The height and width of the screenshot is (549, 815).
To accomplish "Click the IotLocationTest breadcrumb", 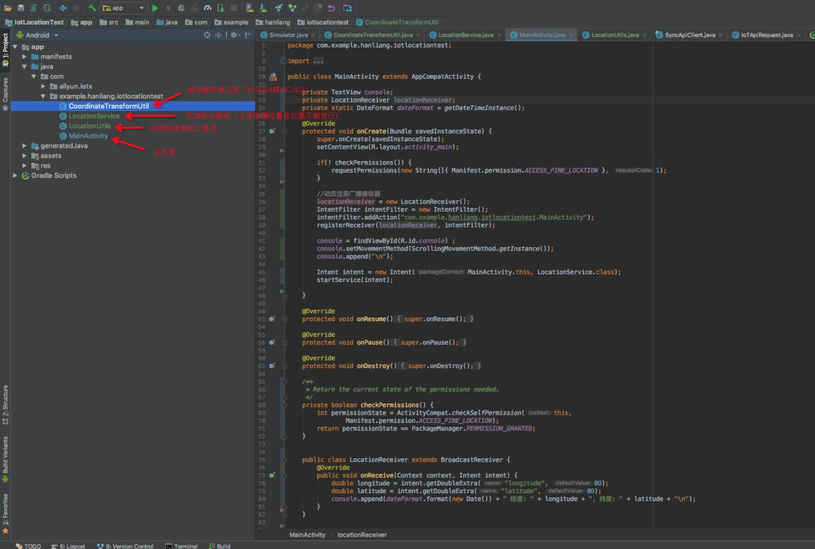I will pyautogui.click(x=34, y=22).
